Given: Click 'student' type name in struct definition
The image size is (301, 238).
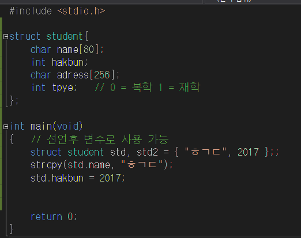Looking at the screenshot, I should [x=65, y=36].
